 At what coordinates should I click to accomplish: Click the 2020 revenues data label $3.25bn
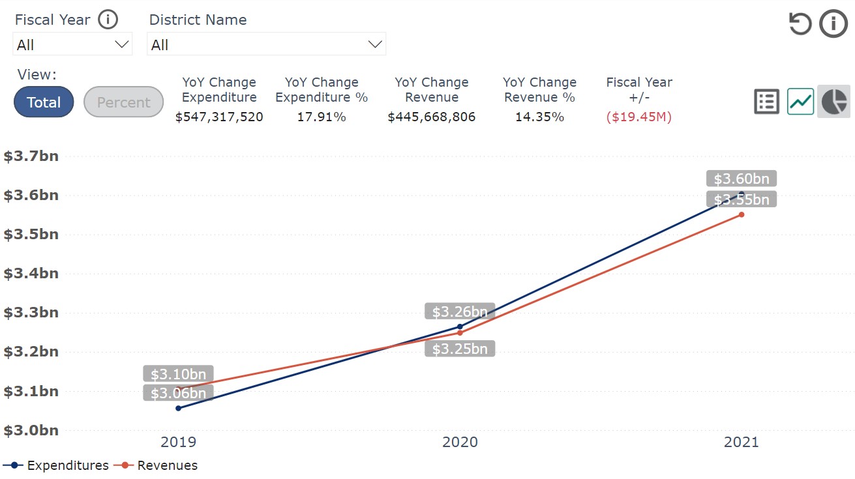click(x=460, y=349)
